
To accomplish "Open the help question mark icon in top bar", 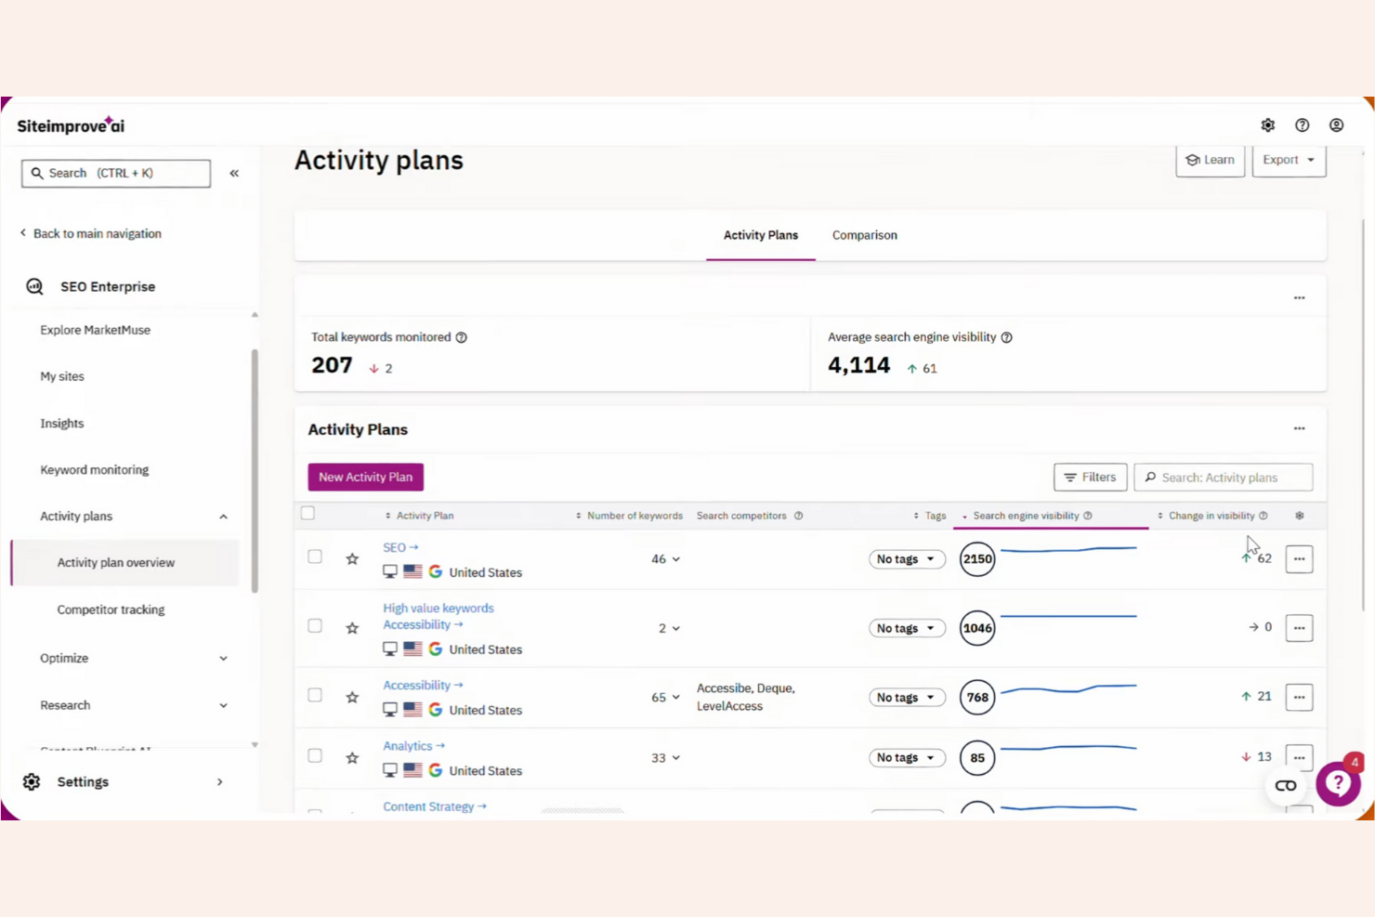I will point(1302,125).
